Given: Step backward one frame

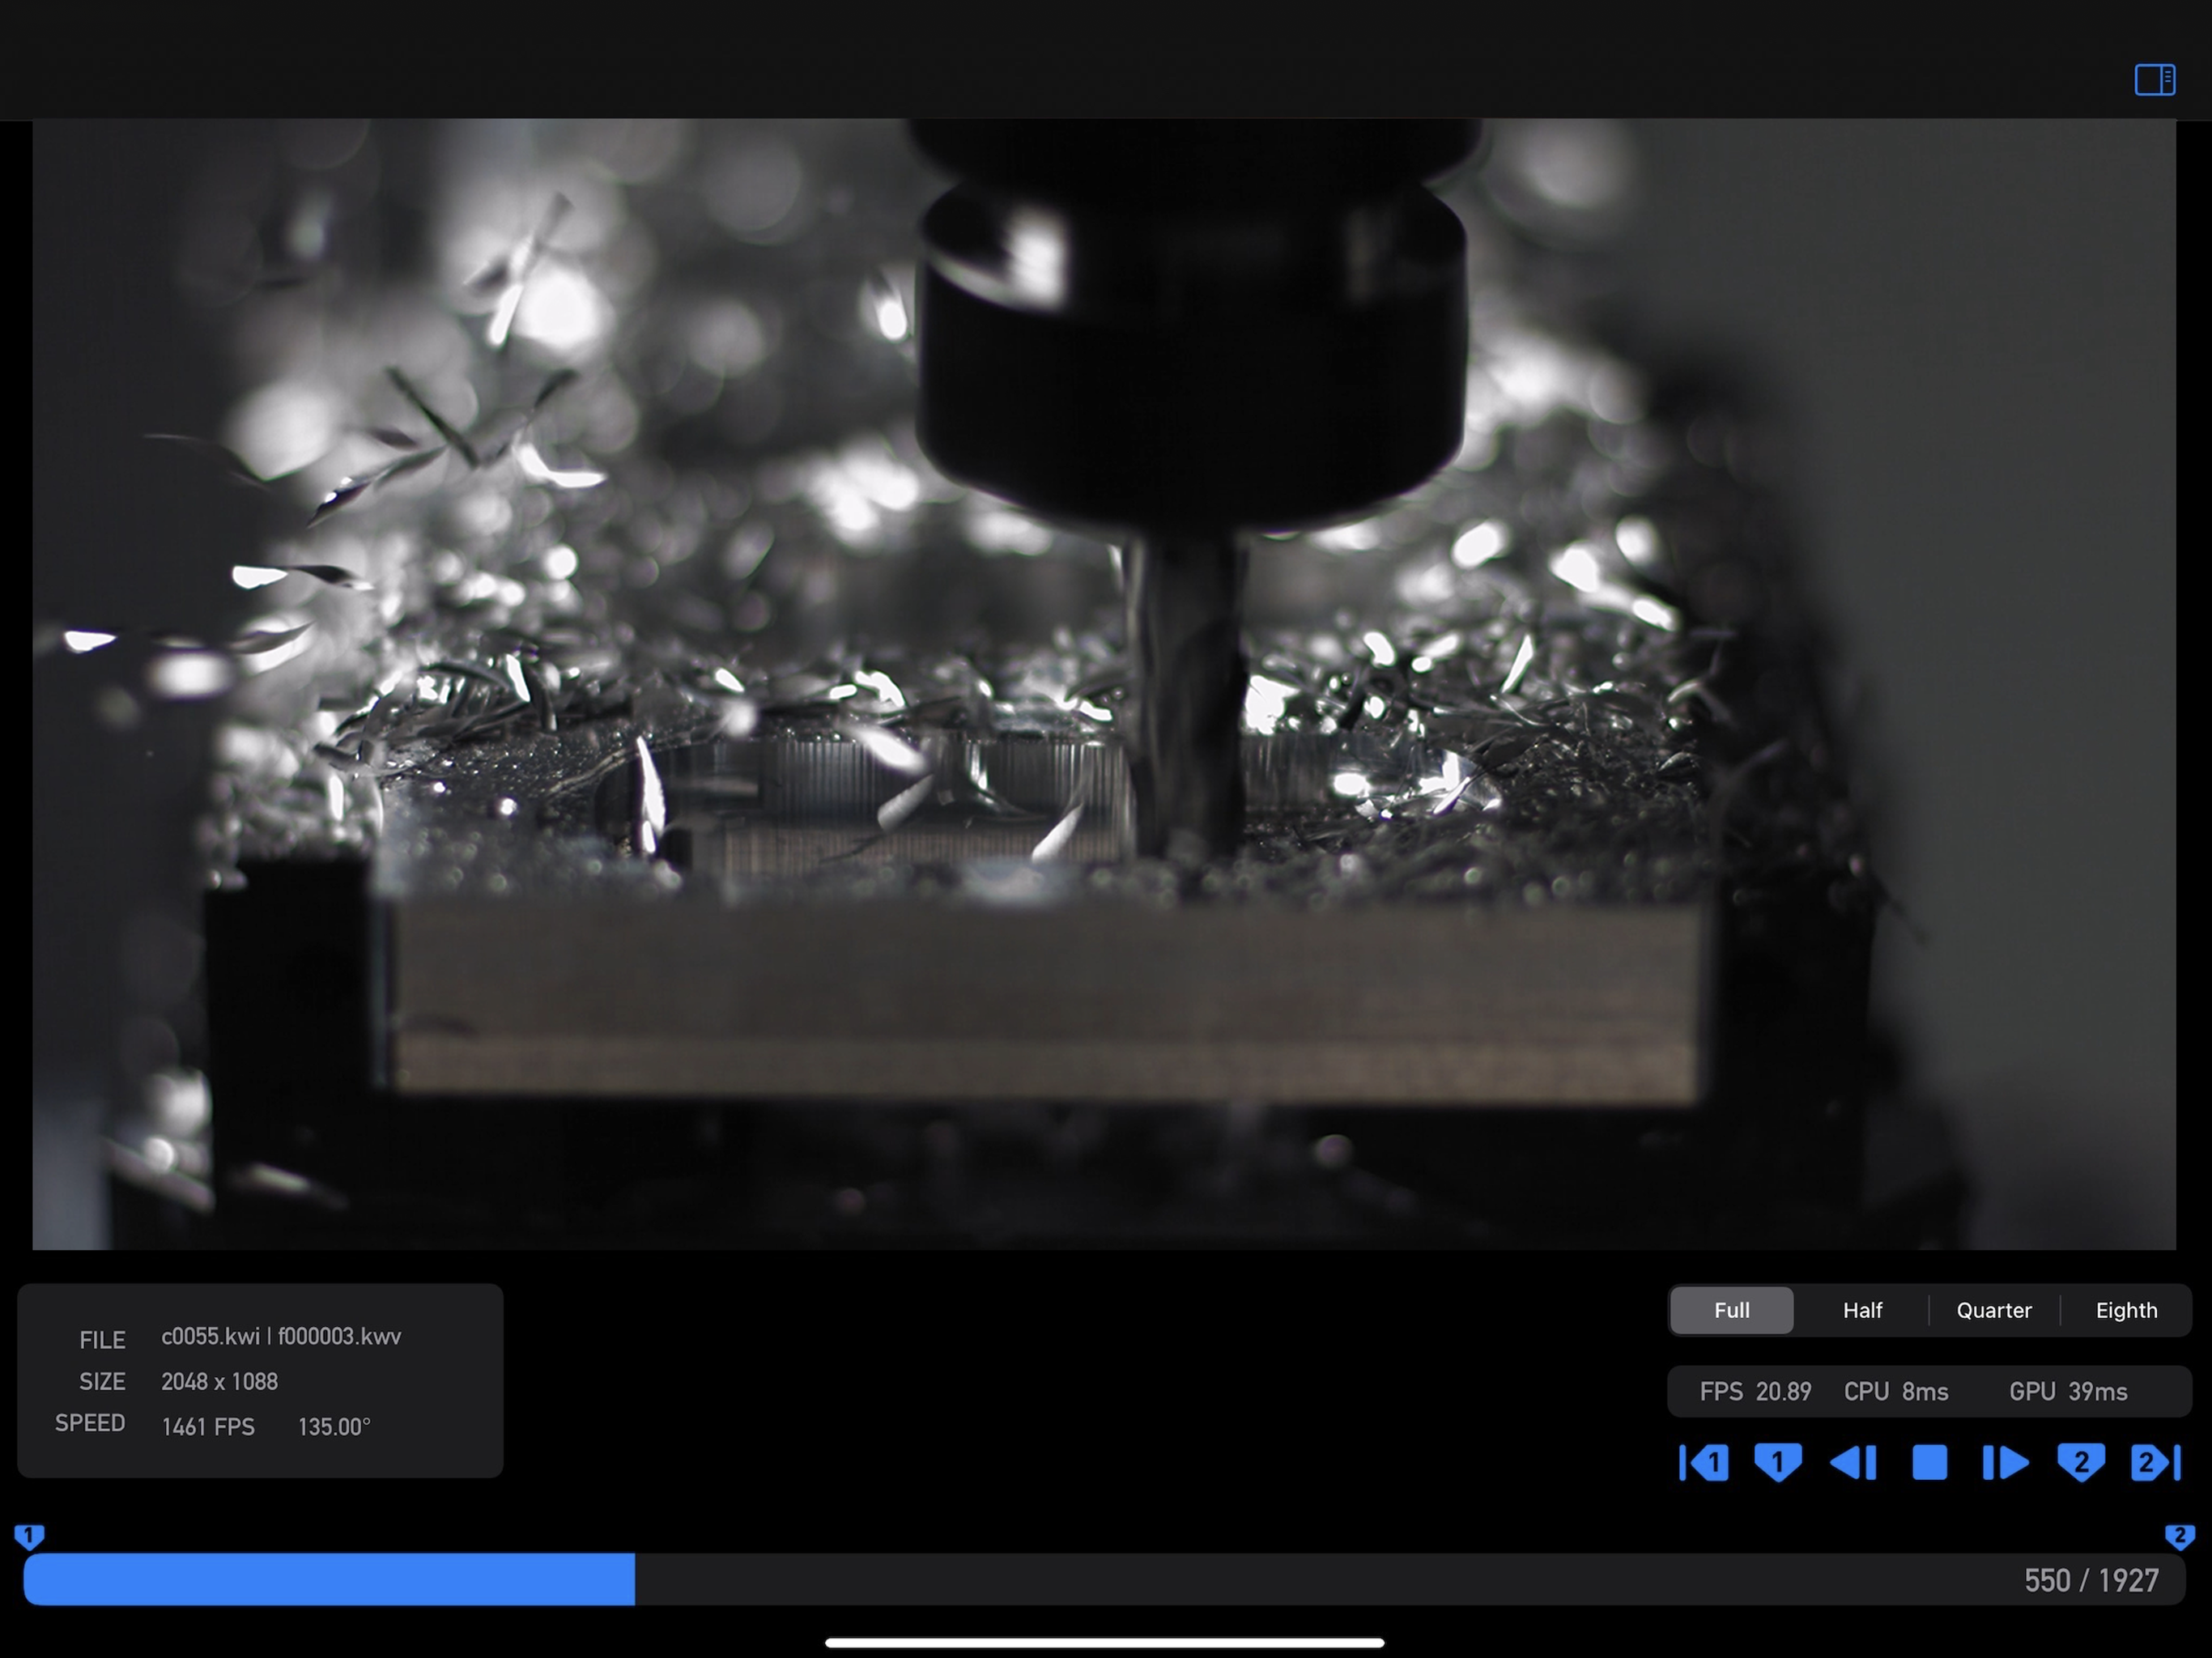Looking at the screenshot, I should [x=1853, y=1462].
